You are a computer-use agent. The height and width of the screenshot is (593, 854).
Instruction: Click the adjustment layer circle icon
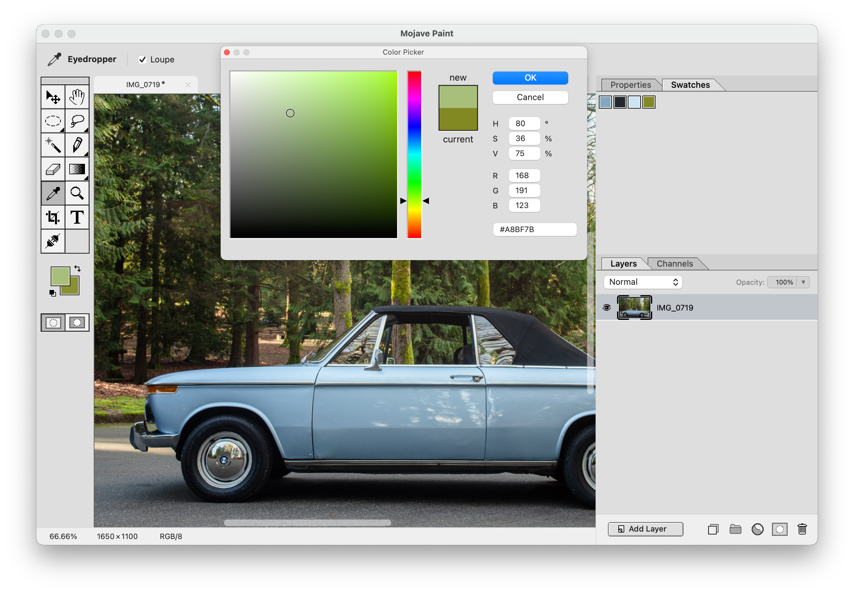tap(757, 529)
